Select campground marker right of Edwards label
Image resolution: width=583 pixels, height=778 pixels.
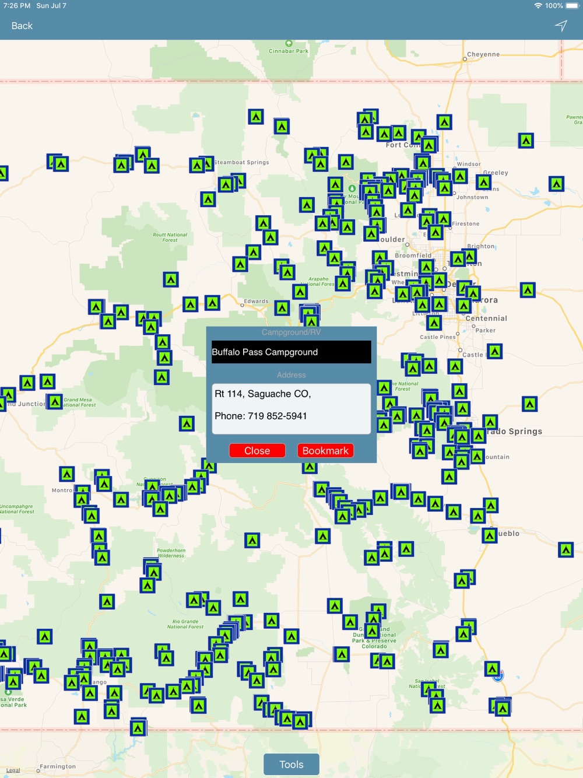282,308
